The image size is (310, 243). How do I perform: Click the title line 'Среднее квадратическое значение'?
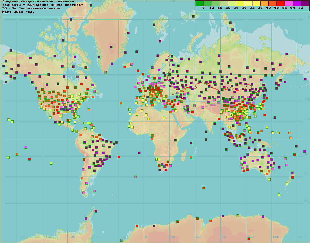click(38, 1)
